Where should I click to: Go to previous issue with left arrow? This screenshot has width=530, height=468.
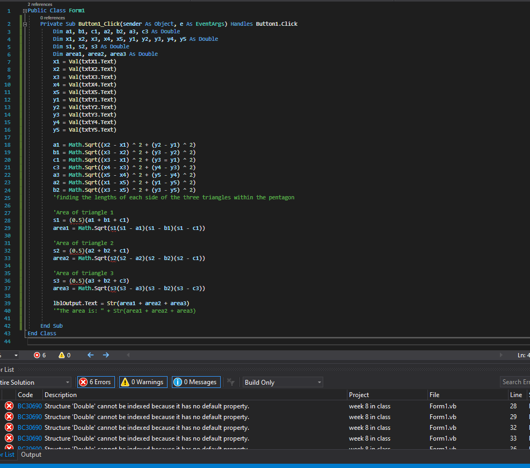(90, 355)
